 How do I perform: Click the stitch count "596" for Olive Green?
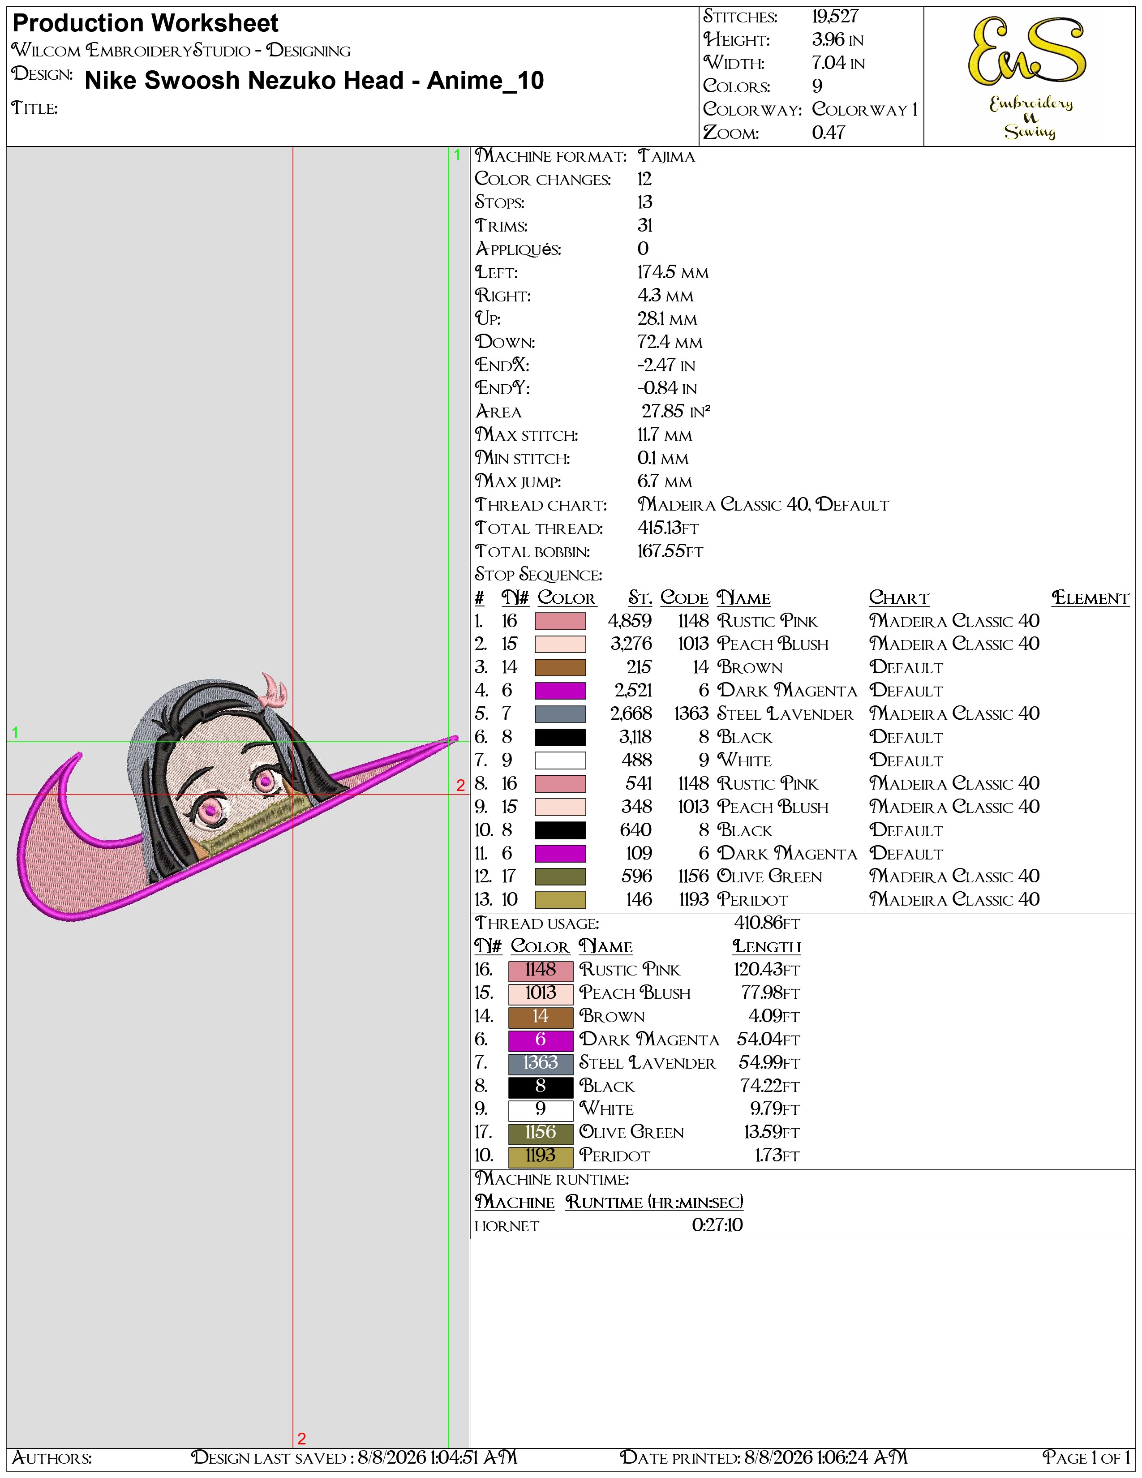pos(637,877)
